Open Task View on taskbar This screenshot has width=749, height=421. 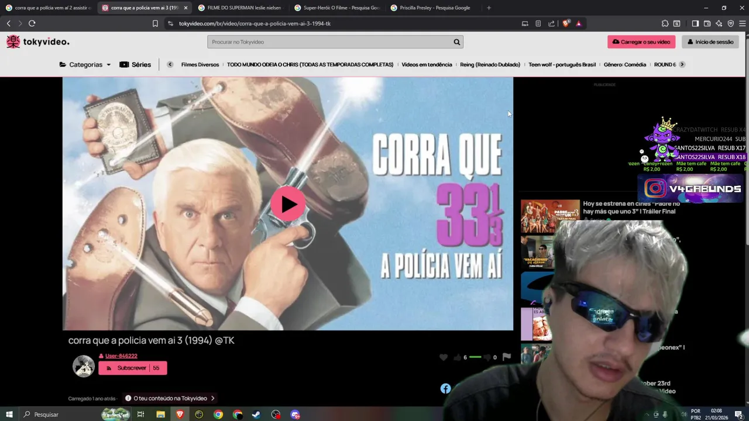140,415
